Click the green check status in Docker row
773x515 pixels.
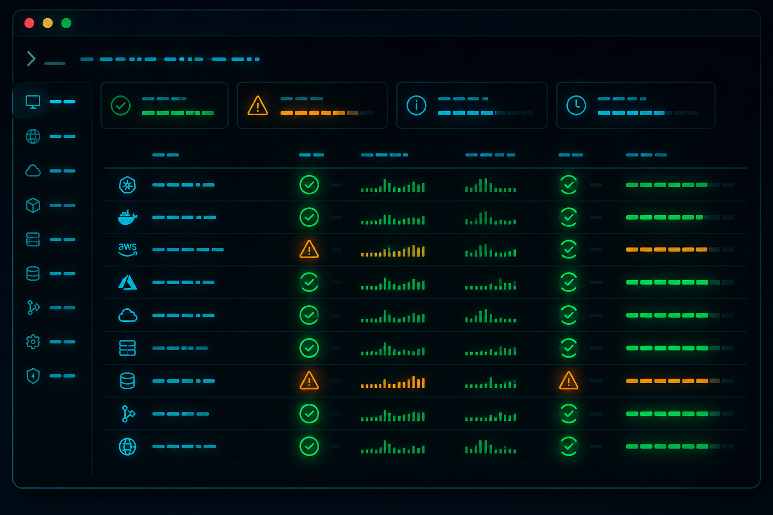pos(309,217)
